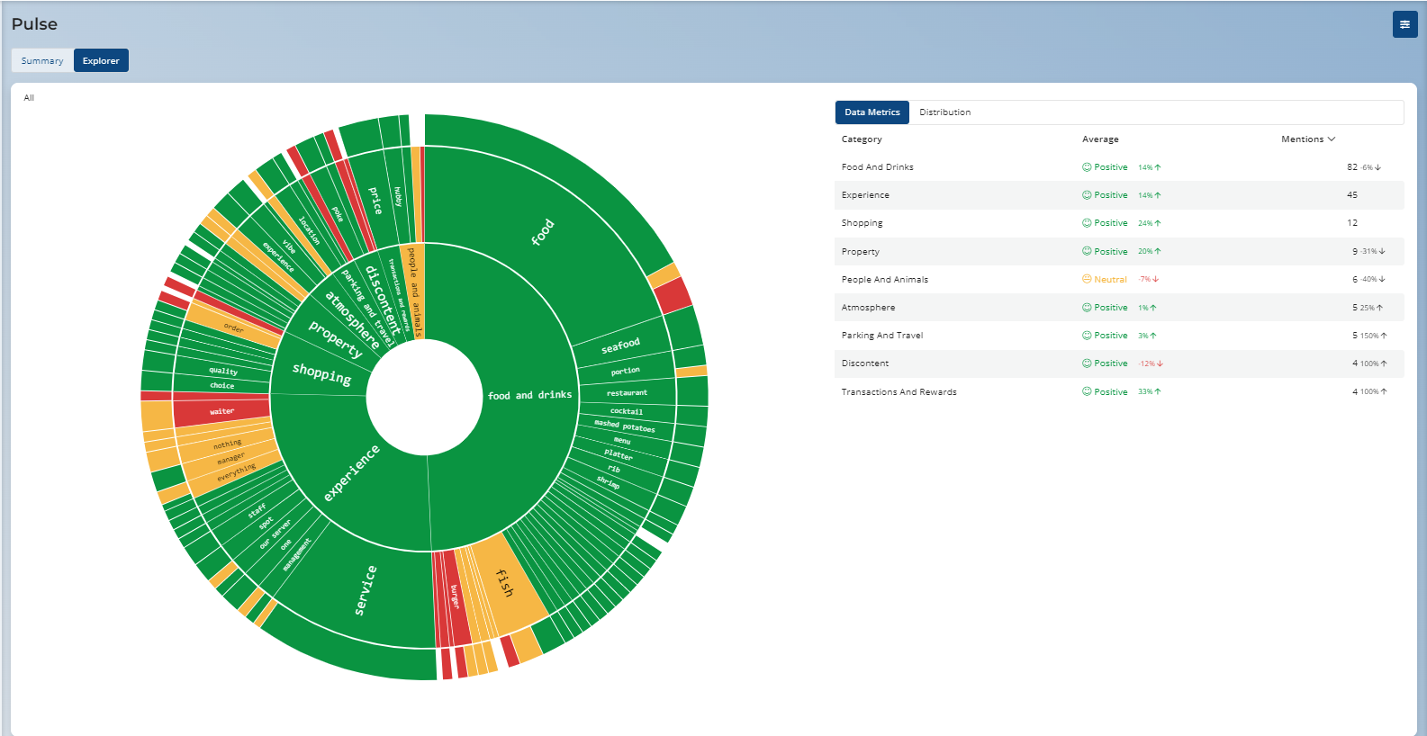Select the Explorer view tab
This screenshot has width=1427, height=736.
(101, 61)
